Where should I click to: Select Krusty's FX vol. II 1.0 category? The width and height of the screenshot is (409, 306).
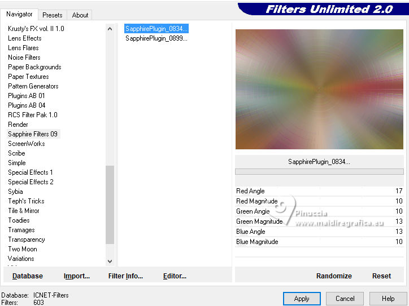click(x=36, y=29)
